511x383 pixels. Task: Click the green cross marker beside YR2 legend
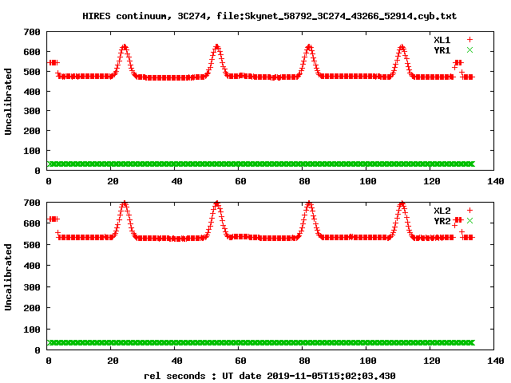[469, 221]
